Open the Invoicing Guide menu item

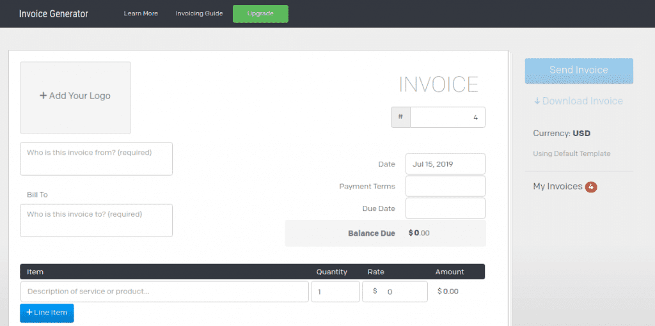200,13
